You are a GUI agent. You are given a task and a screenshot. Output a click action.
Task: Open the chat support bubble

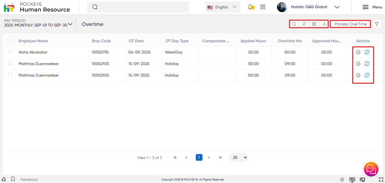371,169
